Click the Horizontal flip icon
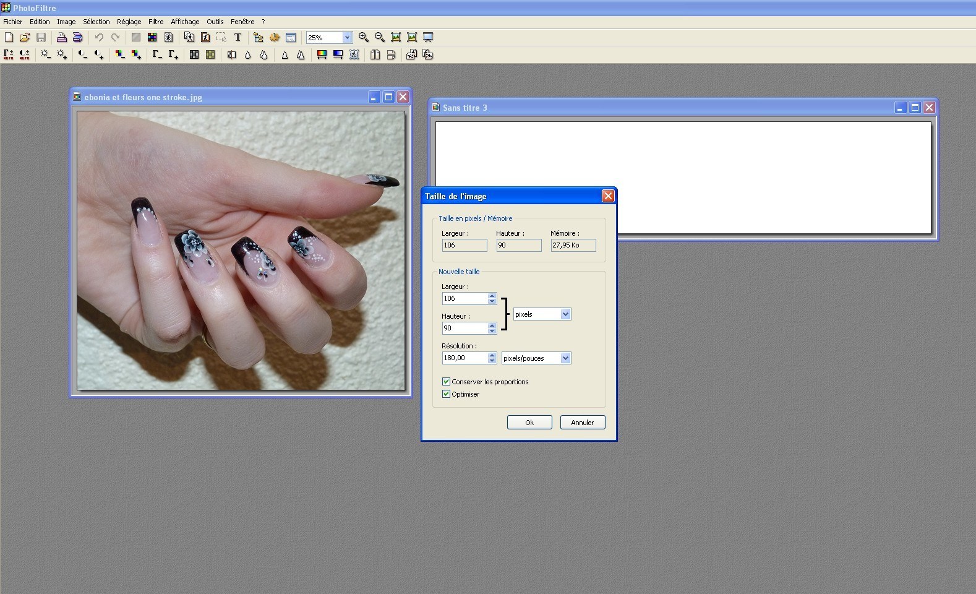The height and width of the screenshot is (594, 976). 375,55
